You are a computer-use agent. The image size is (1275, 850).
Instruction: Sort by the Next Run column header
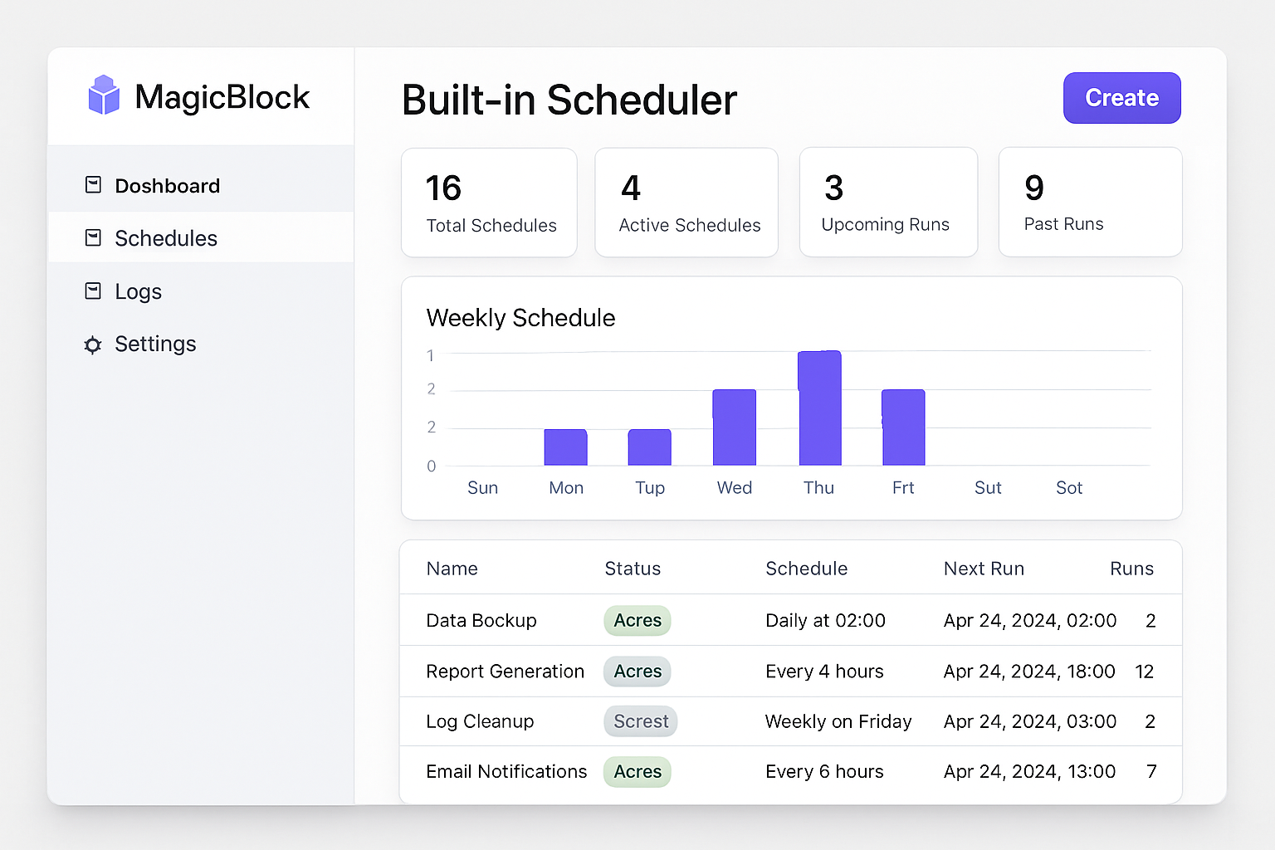984,568
